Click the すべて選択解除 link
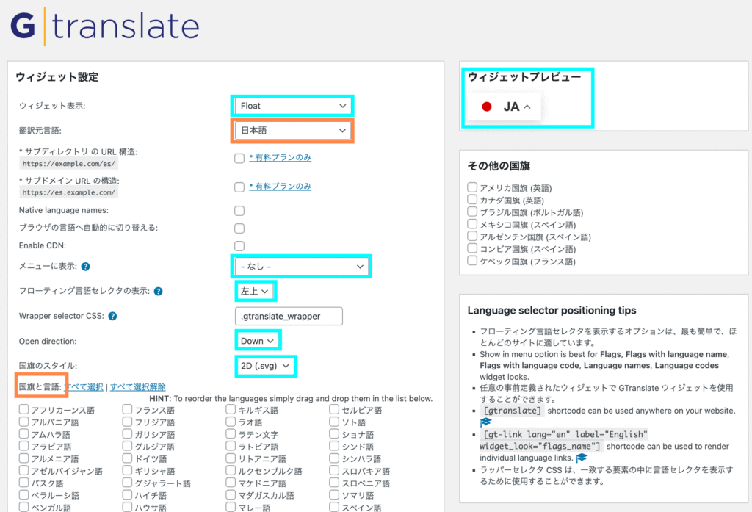The height and width of the screenshot is (512, 752). (x=137, y=386)
